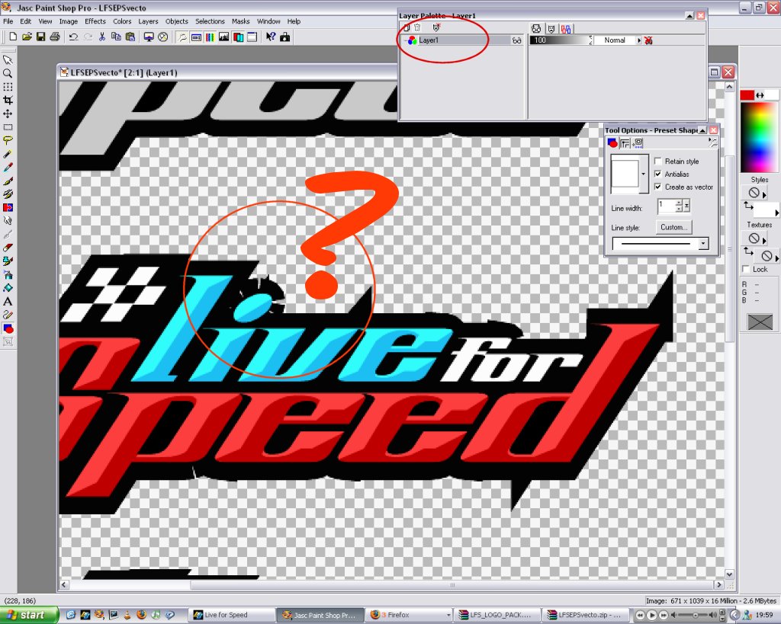781x624 pixels.
Task: Uncheck the Antialias checkbox
Action: (658, 174)
